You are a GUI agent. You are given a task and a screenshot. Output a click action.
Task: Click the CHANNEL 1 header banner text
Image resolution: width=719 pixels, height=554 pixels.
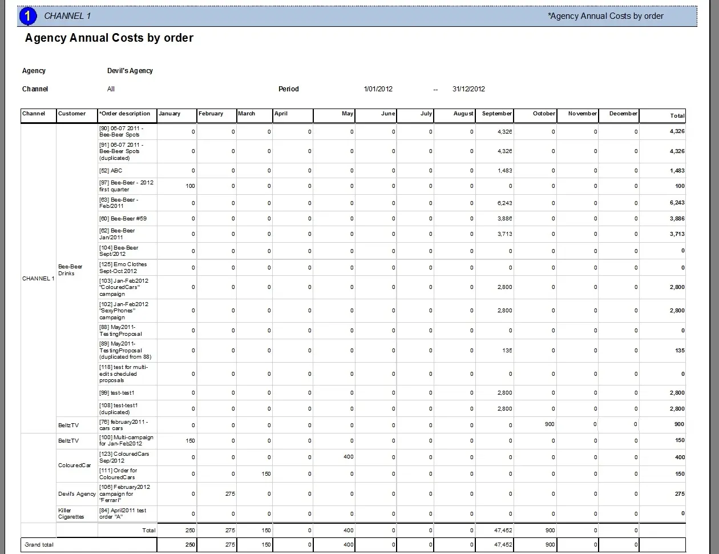click(67, 16)
